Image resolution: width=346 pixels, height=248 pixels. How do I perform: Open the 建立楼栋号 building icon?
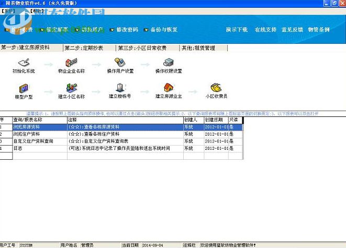[120, 88]
